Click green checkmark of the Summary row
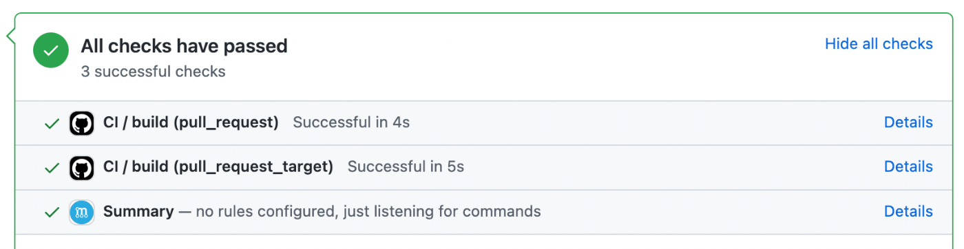The width and height of the screenshot is (964, 249). coord(52,213)
